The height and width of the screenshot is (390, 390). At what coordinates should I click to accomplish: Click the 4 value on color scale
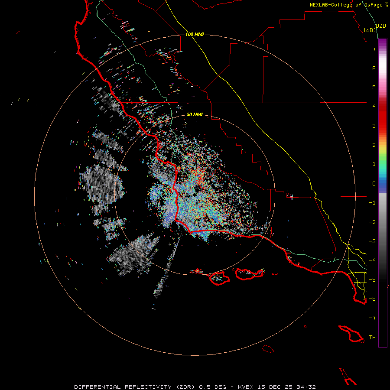point(374,107)
